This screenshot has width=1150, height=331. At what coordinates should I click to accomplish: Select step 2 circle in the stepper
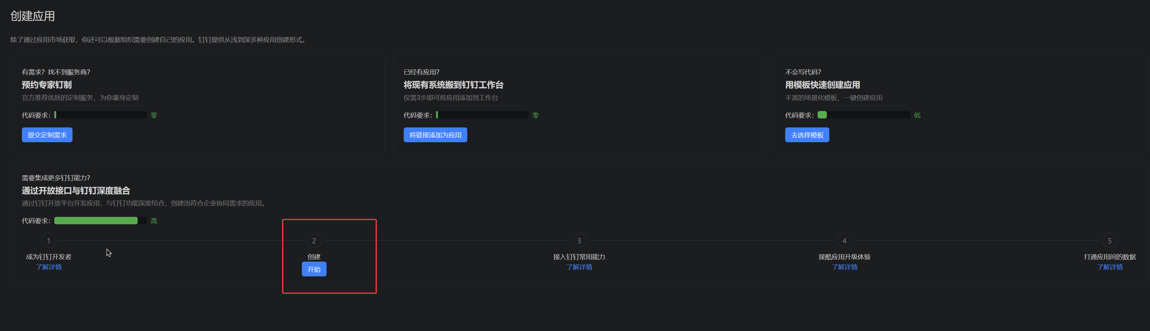tap(314, 240)
